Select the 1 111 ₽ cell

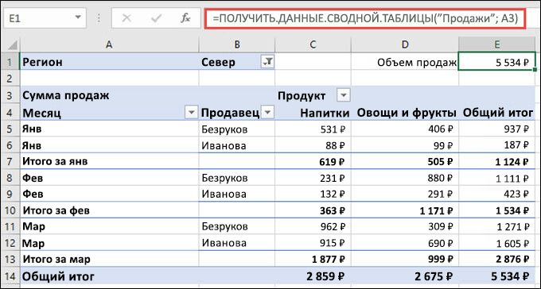pos(497,178)
